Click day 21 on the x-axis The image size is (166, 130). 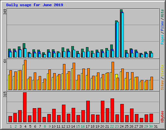[x=107, y=126]
